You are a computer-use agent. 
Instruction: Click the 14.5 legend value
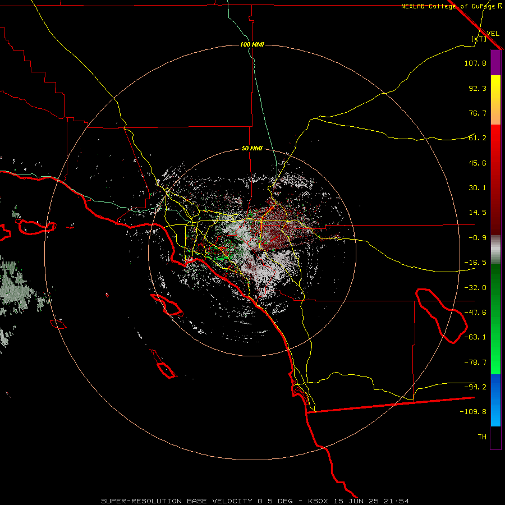478,213
